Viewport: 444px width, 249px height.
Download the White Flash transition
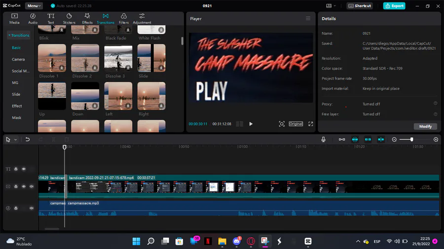click(161, 30)
